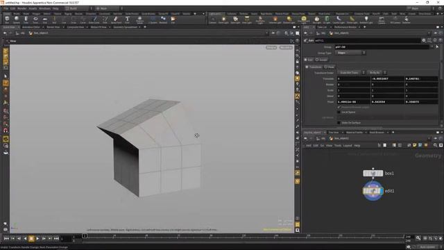
Task: Select the Grid shelf tool
Action: pos(44,19)
